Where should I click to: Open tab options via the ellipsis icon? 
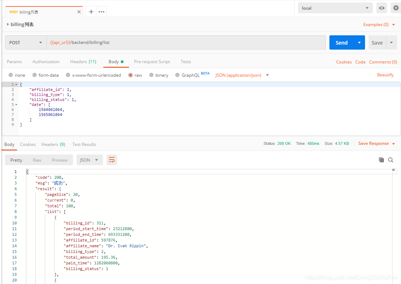101,11
